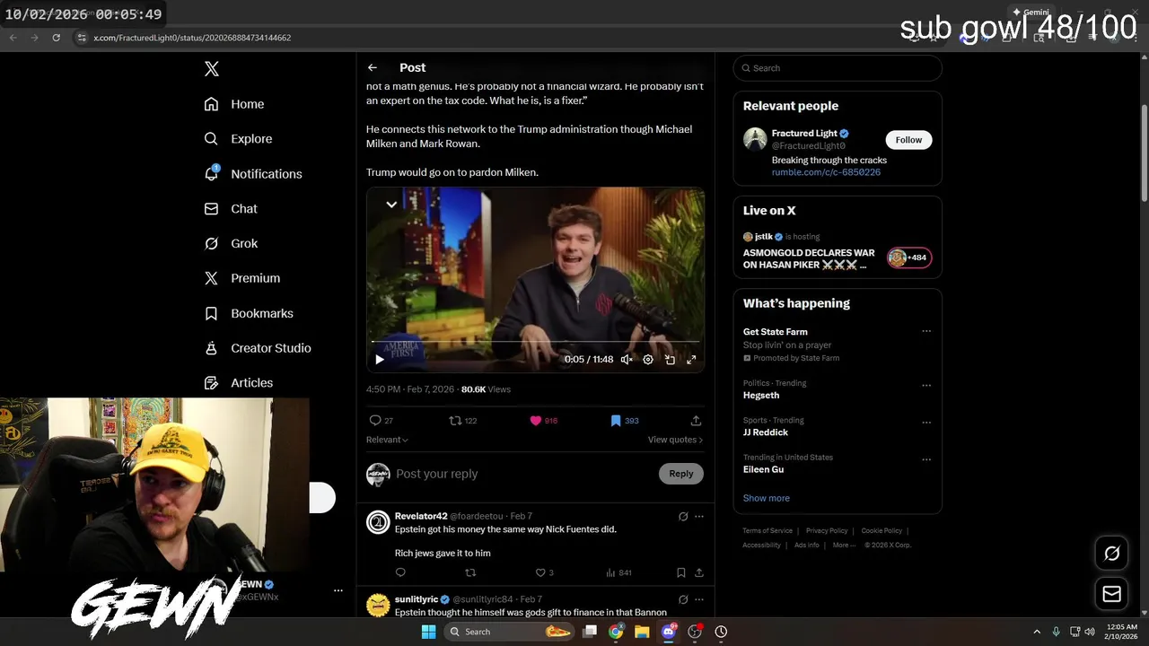
Task: Open Bookmarks in the X sidebar
Action: tap(249, 313)
